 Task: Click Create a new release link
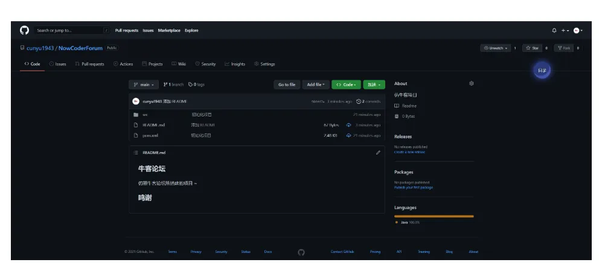pyautogui.click(x=409, y=152)
